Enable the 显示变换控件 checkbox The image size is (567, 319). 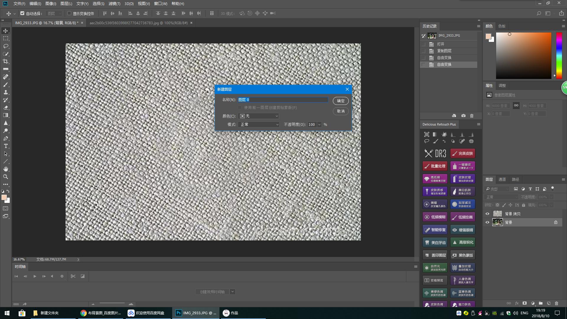point(69,13)
